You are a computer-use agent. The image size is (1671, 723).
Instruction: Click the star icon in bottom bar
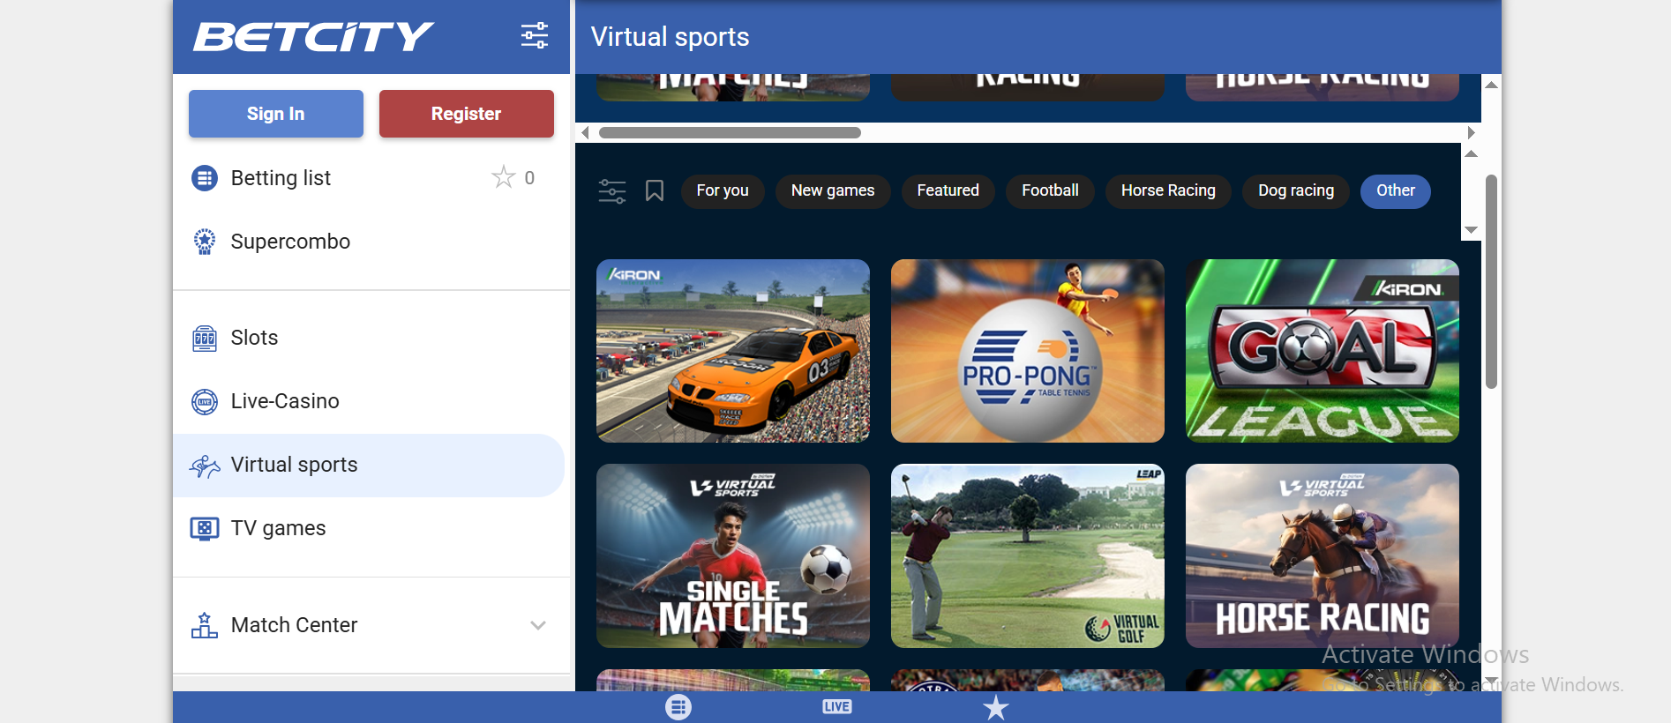996,707
